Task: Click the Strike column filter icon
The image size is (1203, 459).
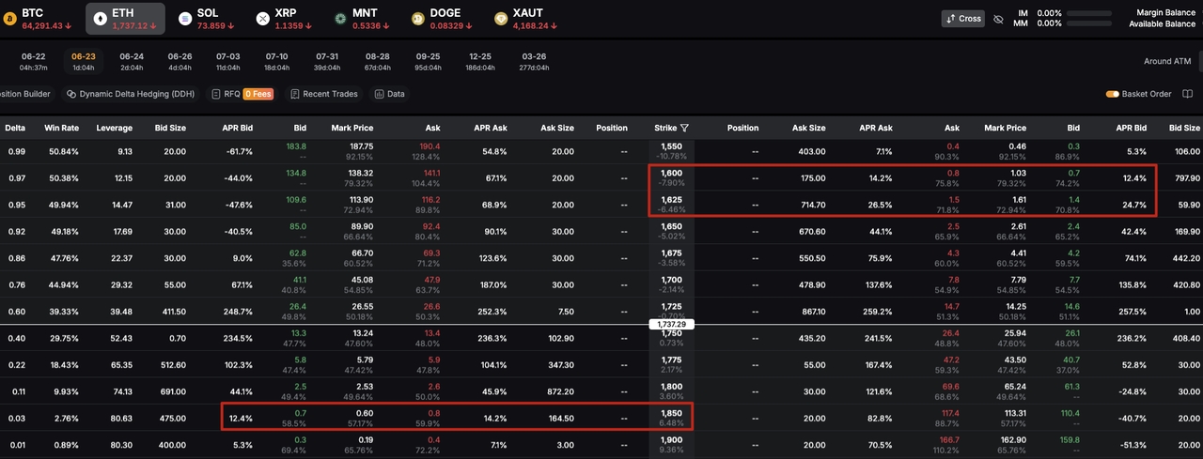Action: coord(685,128)
